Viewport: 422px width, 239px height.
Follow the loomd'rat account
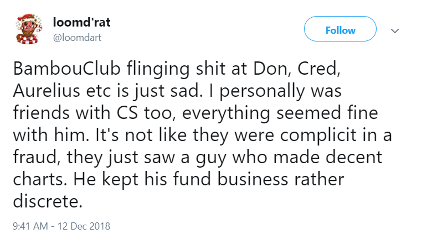coord(340,30)
